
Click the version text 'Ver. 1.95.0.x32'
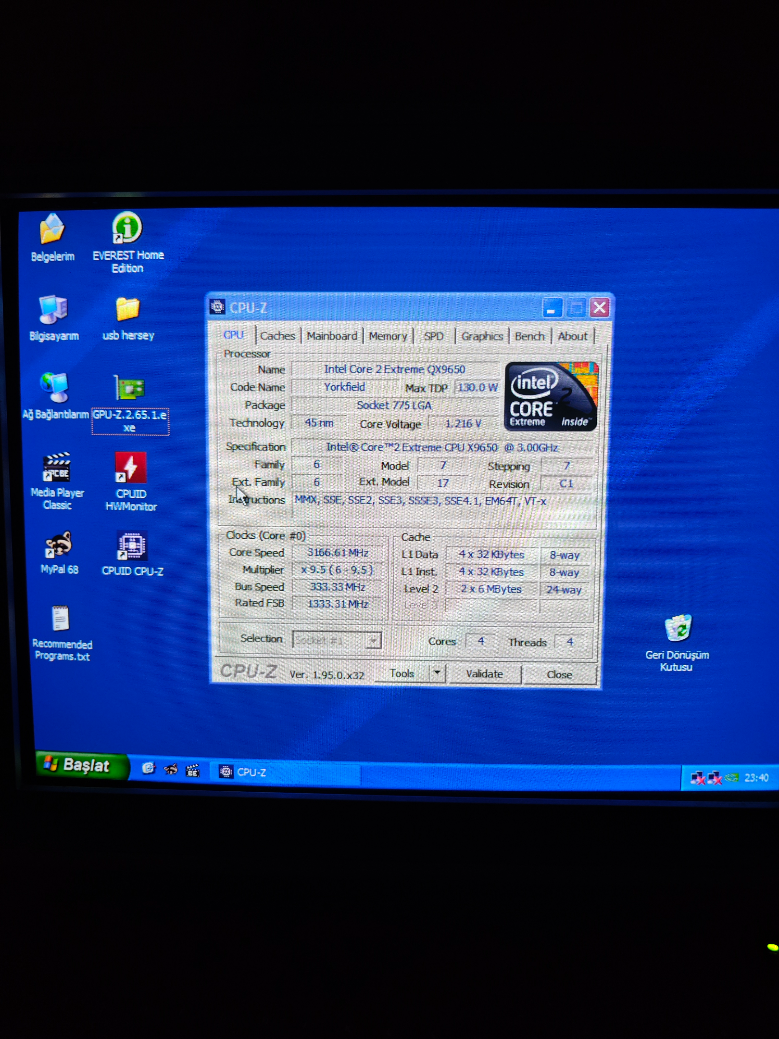point(327,674)
